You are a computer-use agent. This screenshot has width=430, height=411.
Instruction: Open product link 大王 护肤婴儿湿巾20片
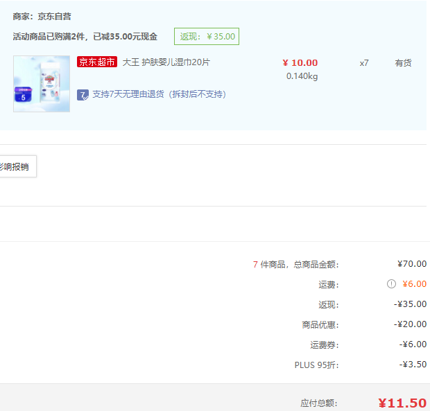pos(166,62)
